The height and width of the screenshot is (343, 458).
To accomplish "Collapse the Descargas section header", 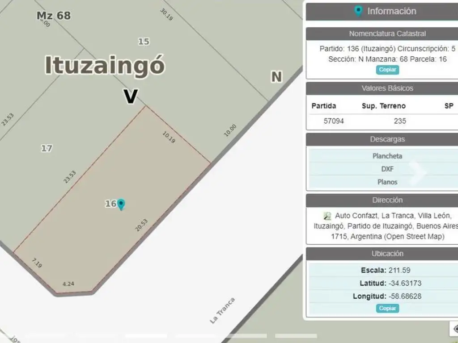I will coord(387,139).
